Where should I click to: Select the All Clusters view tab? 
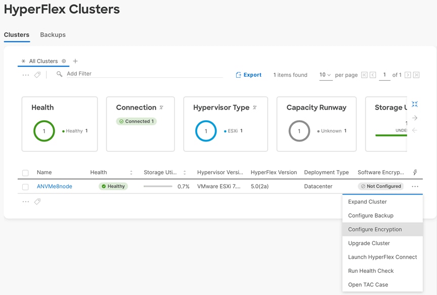tap(43, 61)
